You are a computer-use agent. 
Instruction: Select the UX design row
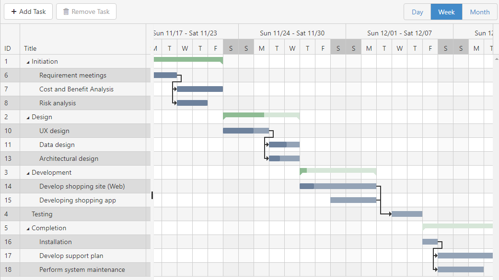pos(75,131)
